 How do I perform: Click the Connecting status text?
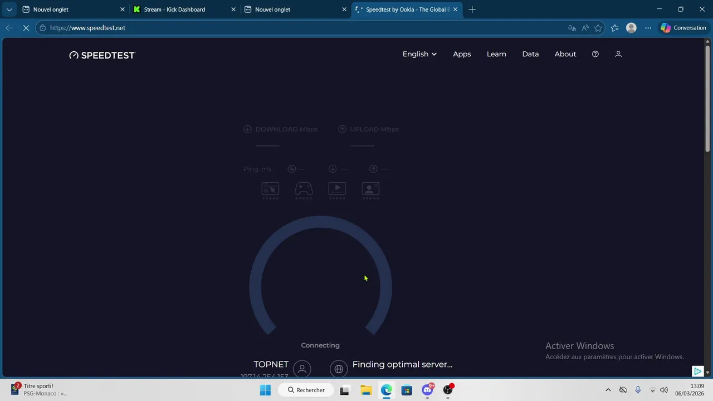click(x=320, y=345)
